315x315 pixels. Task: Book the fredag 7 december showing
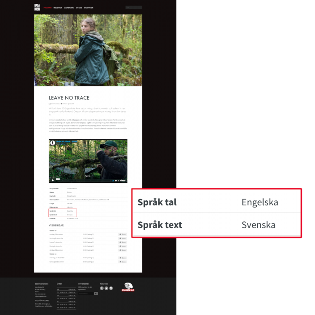(123, 242)
